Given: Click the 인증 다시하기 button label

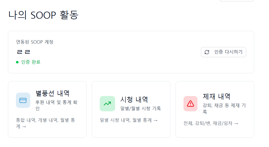Looking at the screenshot, I should pos(228,52).
